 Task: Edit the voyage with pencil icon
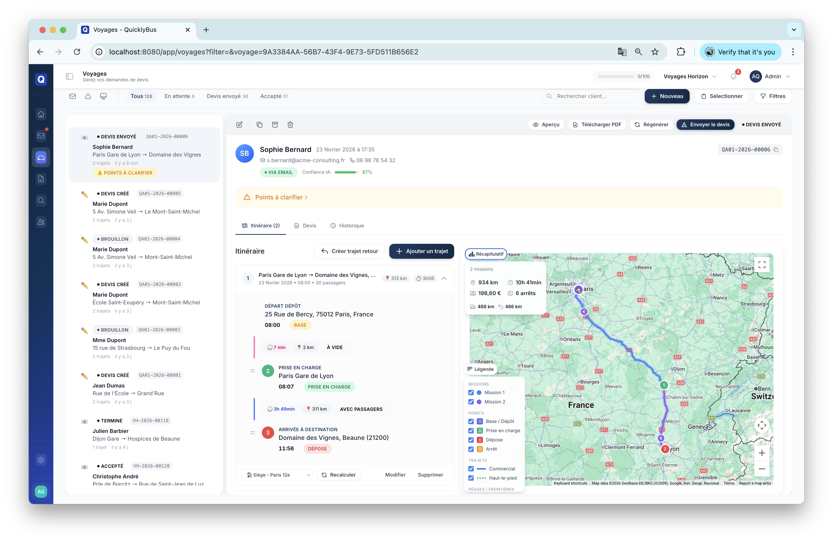pos(239,125)
